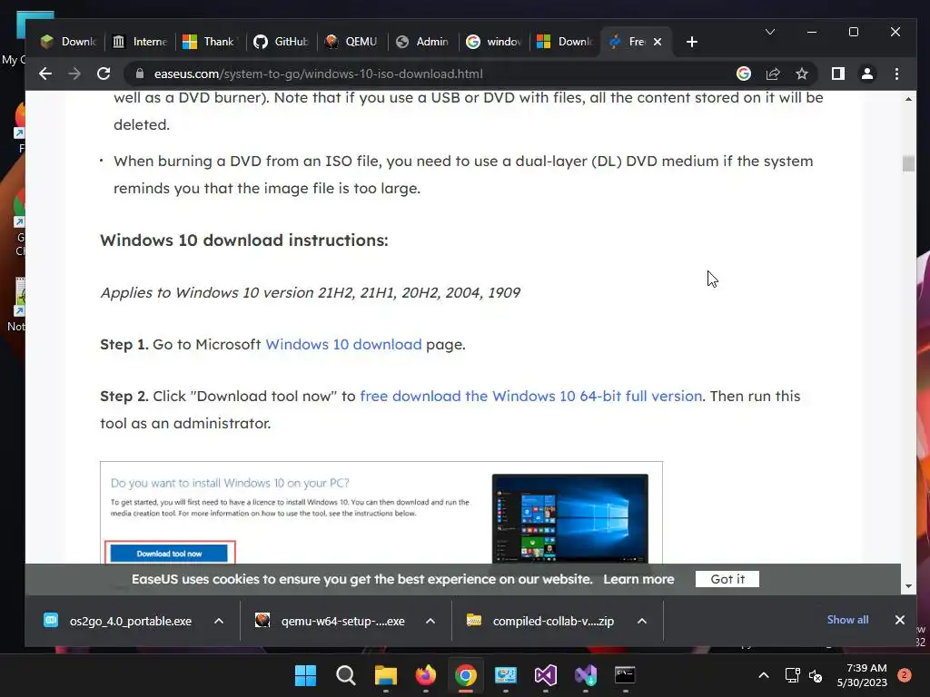Switch to the Thank tab
The width and height of the screenshot is (930, 697).
pyautogui.click(x=211, y=42)
